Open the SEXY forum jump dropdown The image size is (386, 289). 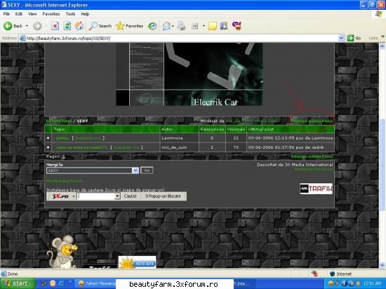pyautogui.click(x=135, y=170)
